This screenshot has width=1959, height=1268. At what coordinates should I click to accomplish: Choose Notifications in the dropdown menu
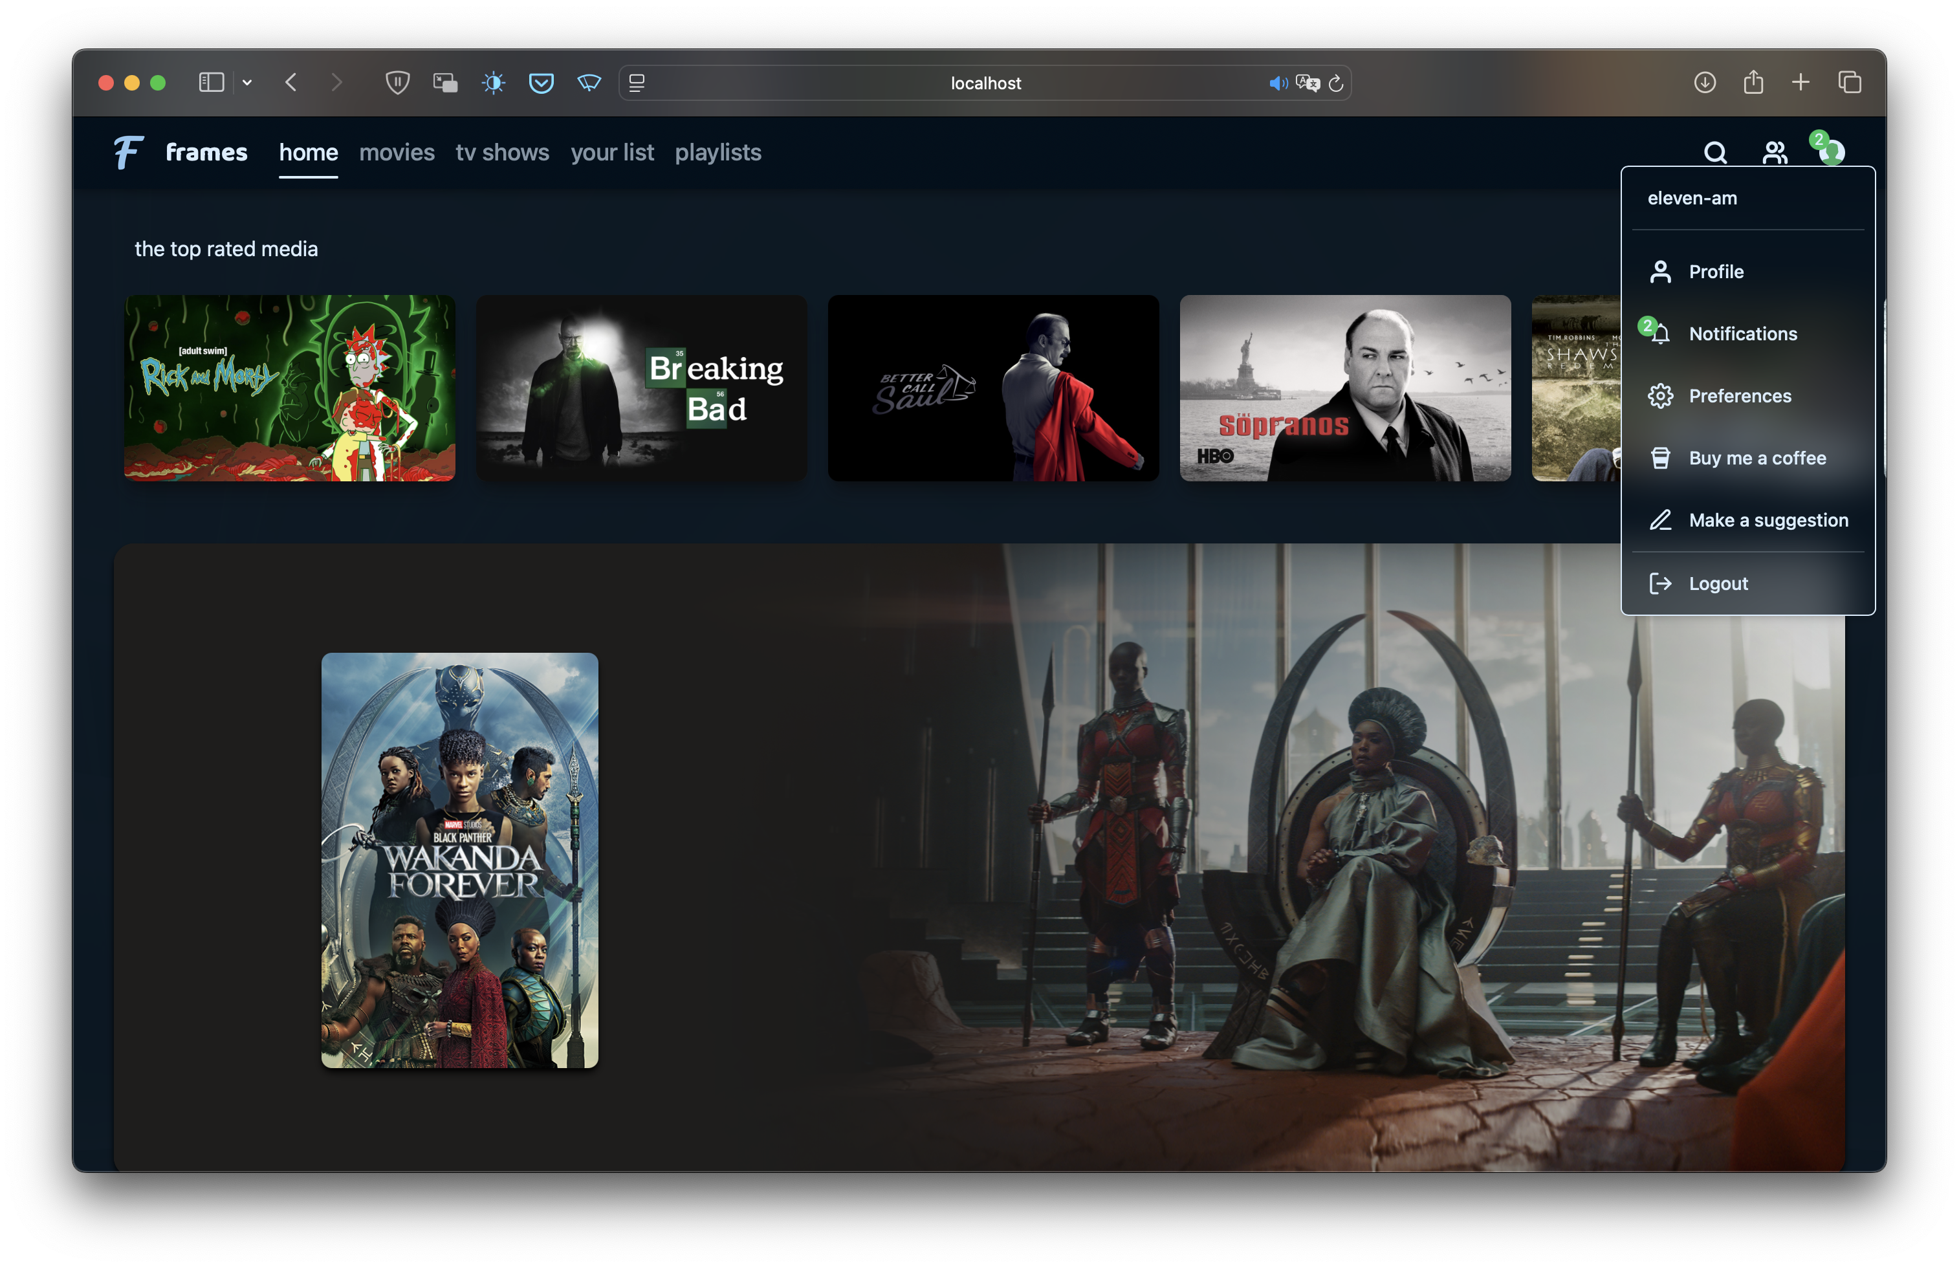[1742, 334]
